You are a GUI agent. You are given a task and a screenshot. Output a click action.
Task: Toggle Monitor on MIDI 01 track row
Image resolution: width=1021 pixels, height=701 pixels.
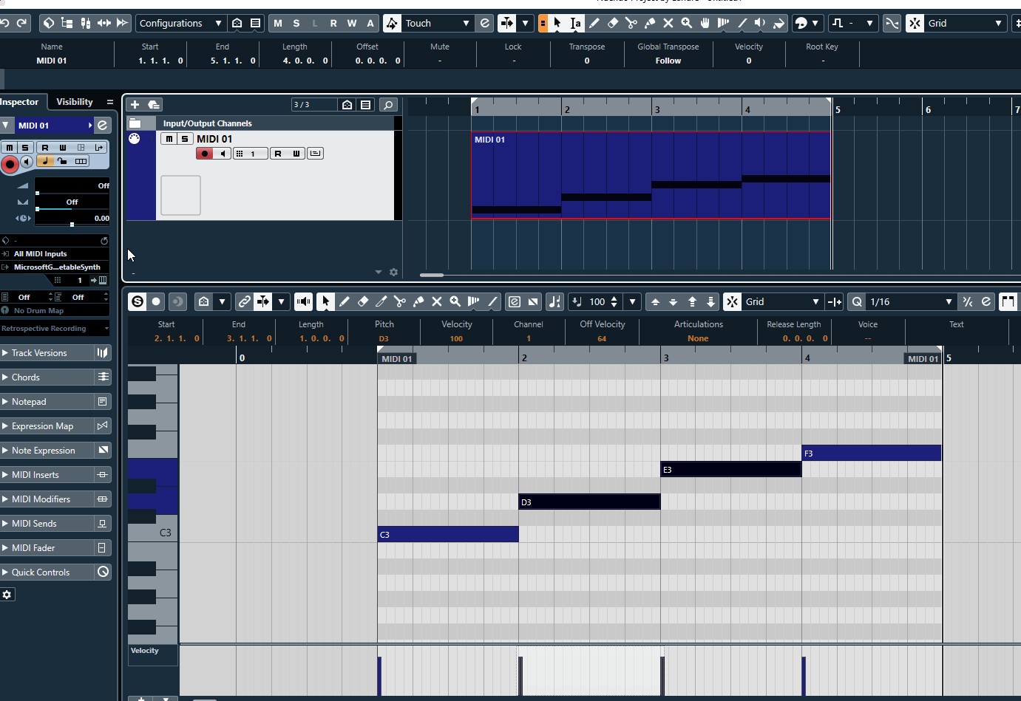click(x=222, y=154)
